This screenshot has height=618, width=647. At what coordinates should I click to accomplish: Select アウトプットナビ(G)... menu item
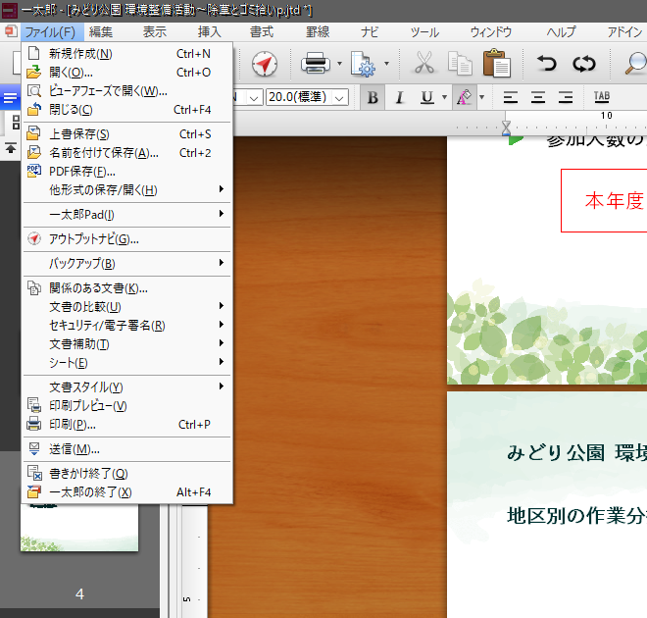pos(127,239)
